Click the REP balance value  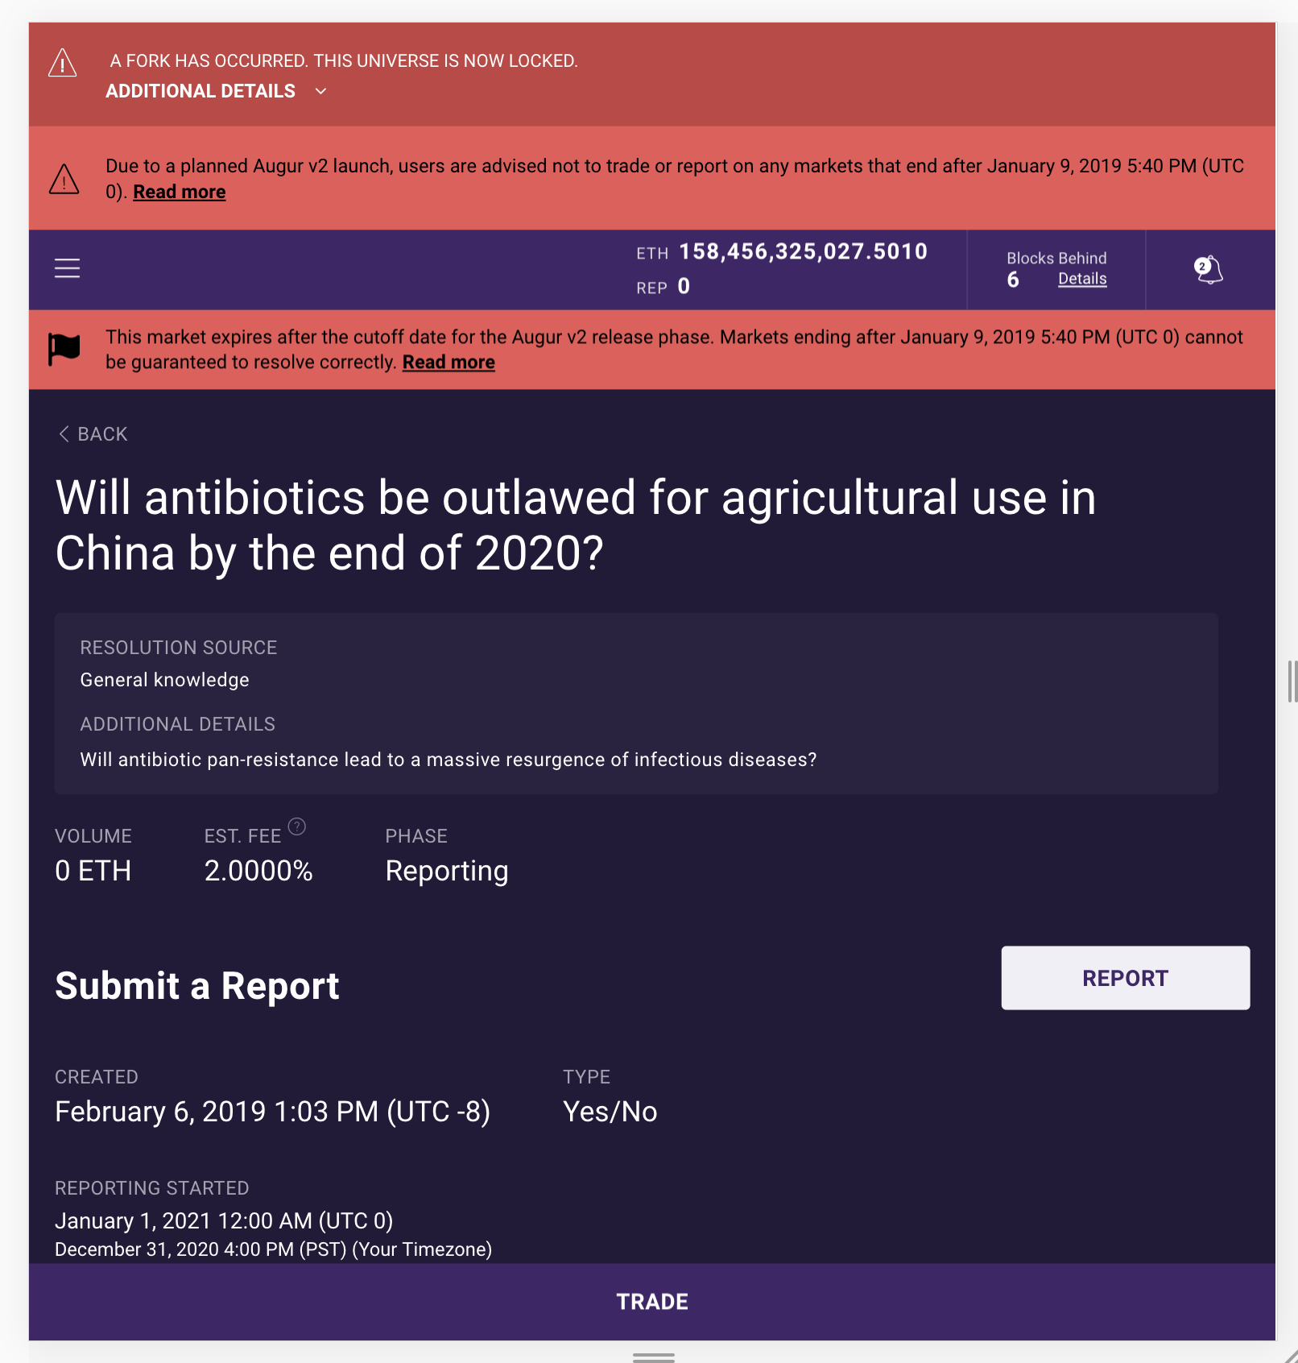(x=684, y=287)
